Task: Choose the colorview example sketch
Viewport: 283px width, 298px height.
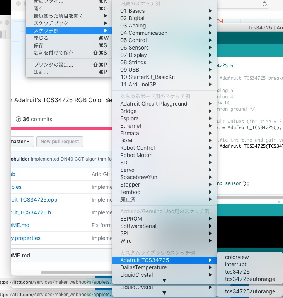Action: tap(250, 257)
